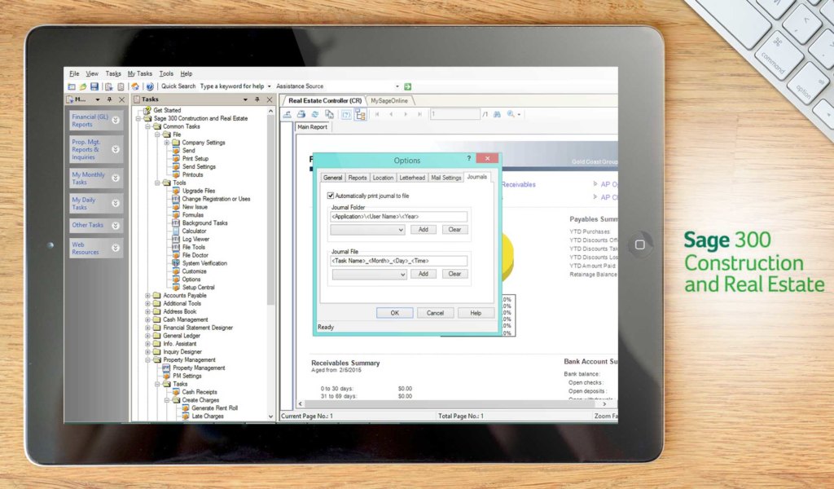Expand the Accounts Payable tree node
This screenshot has height=489, width=834.
click(x=147, y=295)
